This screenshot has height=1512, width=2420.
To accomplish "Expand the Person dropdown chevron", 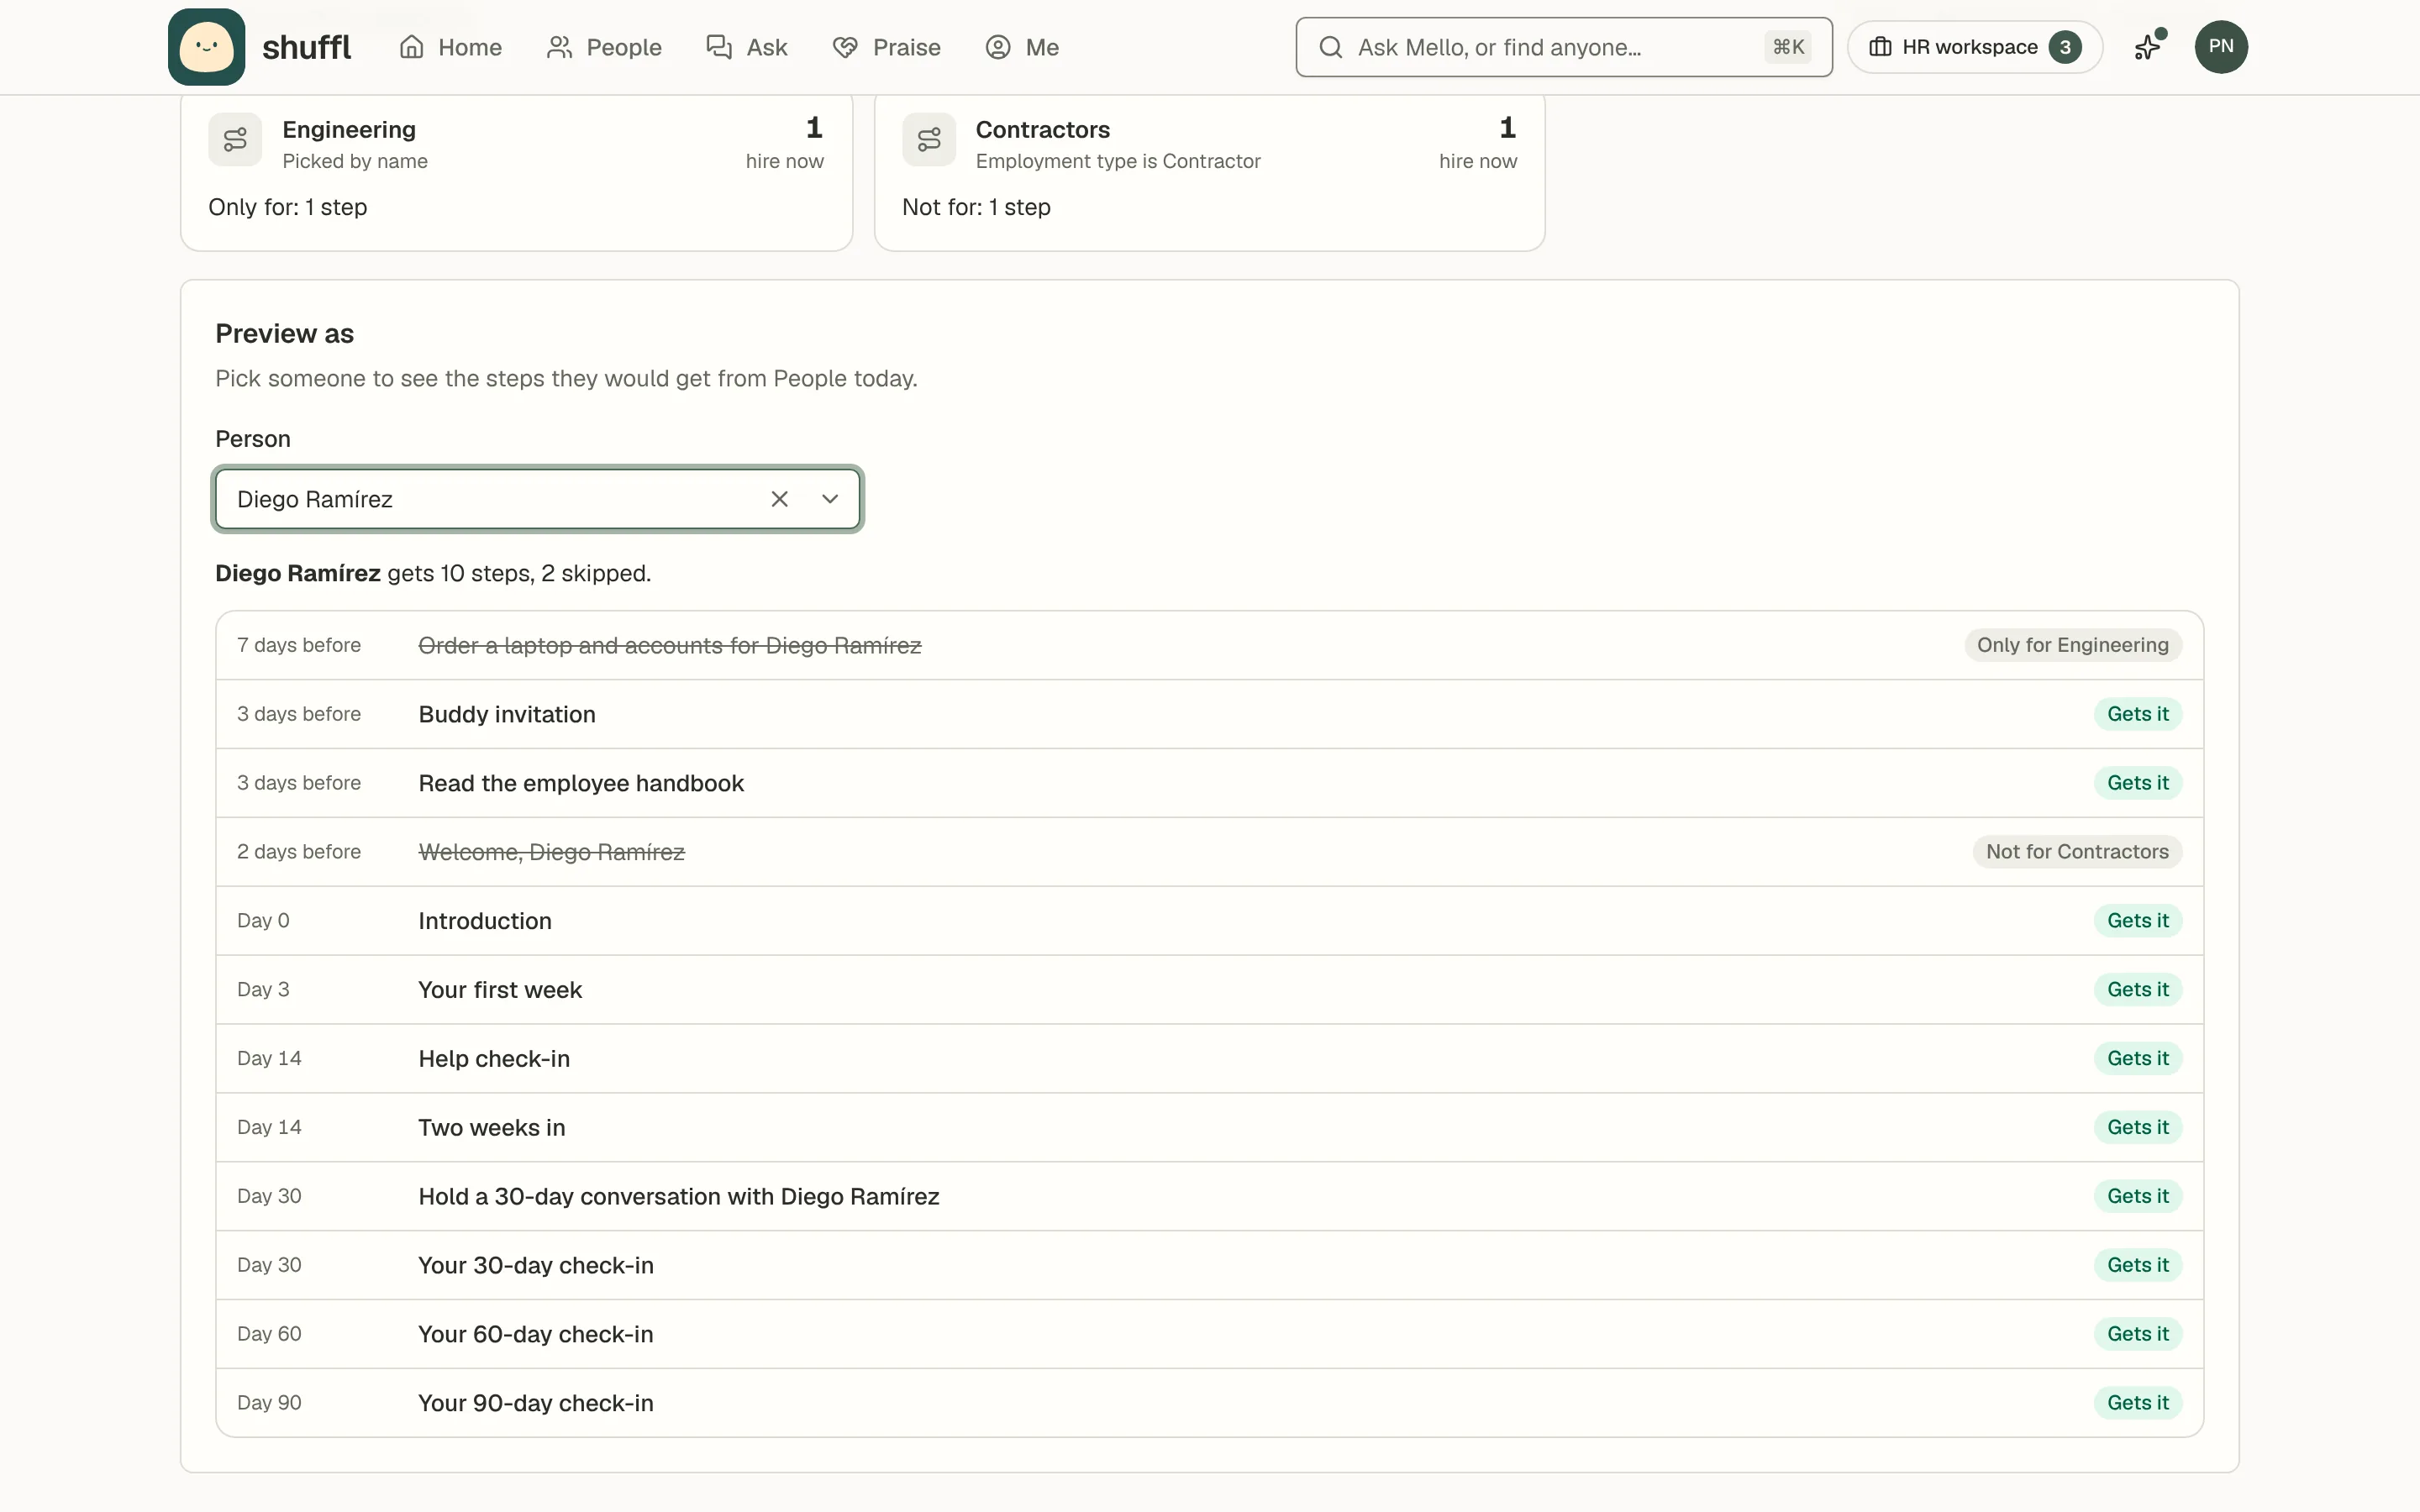I will pyautogui.click(x=829, y=499).
